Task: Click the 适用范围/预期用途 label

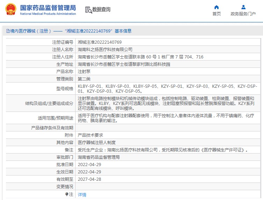Action: tap(56, 118)
